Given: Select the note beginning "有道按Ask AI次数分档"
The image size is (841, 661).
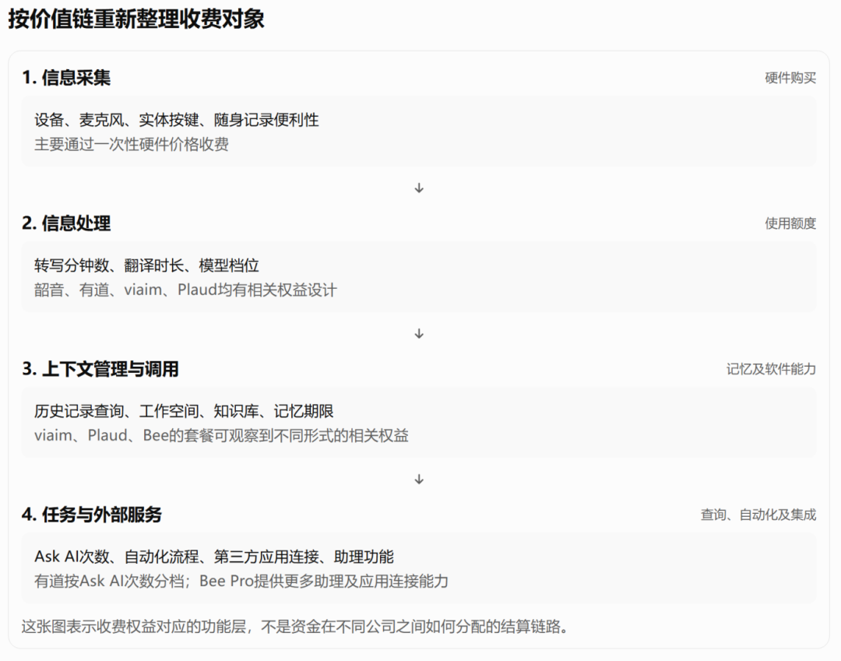Looking at the screenshot, I should [241, 581].
